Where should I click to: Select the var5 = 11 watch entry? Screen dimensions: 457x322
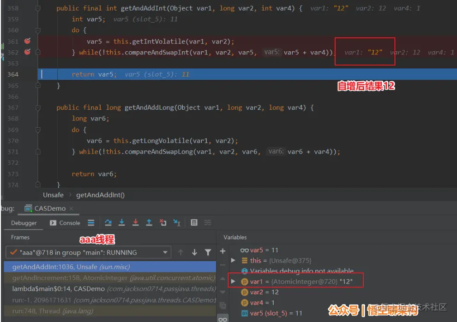pyautogui.click(x=259, y=250)
